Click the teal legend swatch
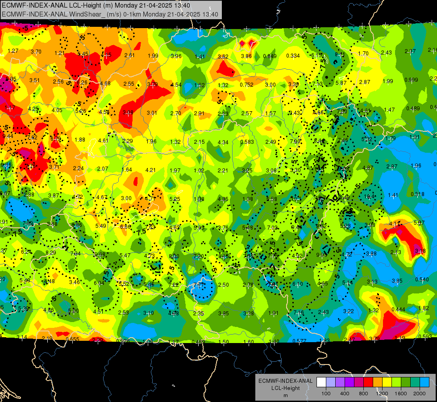Image resolution: width=437 pixels, height=402 pixels. [415, 382]
